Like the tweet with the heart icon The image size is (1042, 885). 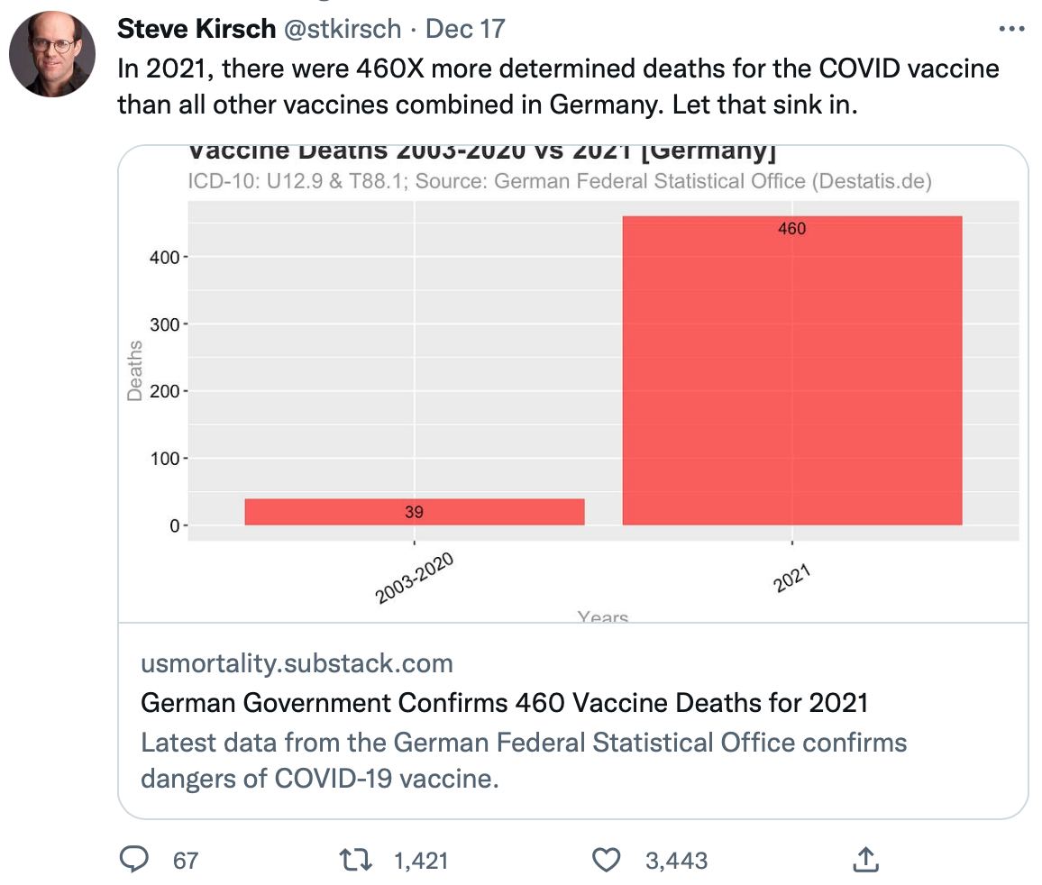tap(607, 860)
